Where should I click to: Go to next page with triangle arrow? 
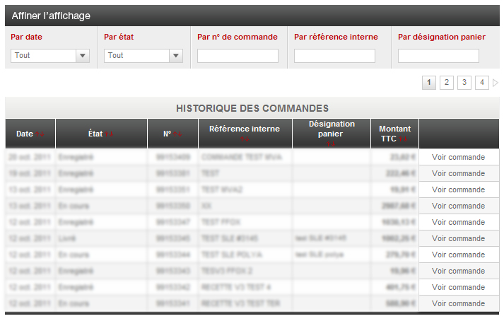496,83
